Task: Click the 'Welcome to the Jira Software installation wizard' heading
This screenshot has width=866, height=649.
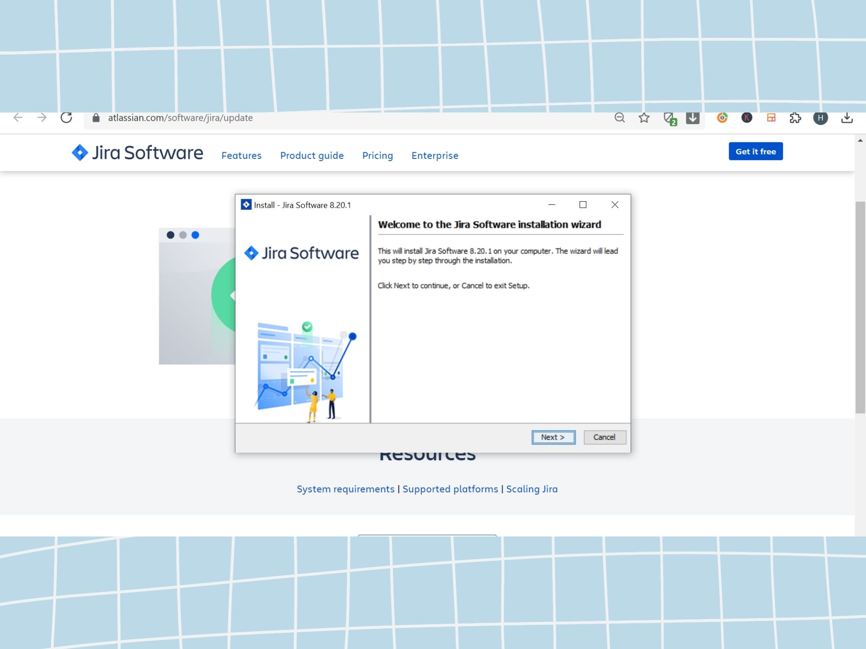Action: pyautogui.click(x=489, y=225)
